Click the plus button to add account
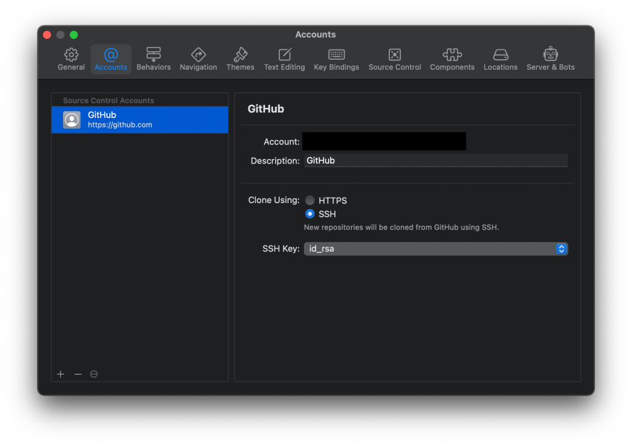The height and width of the screenshot is (445, 632). tap(61, 374)
